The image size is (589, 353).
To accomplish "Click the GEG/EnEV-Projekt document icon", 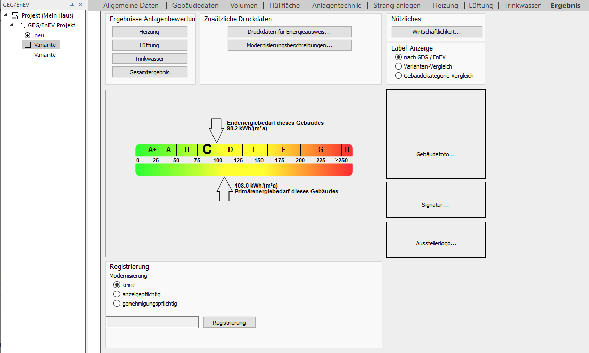I will tap(22, 25).
